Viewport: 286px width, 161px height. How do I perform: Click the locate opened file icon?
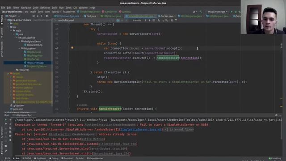[34, 16]
